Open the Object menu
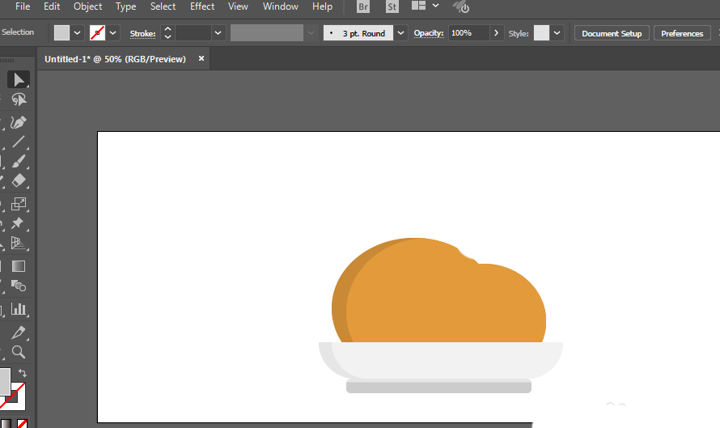Screen dimensions: 720x428 [x=87, y=6]
